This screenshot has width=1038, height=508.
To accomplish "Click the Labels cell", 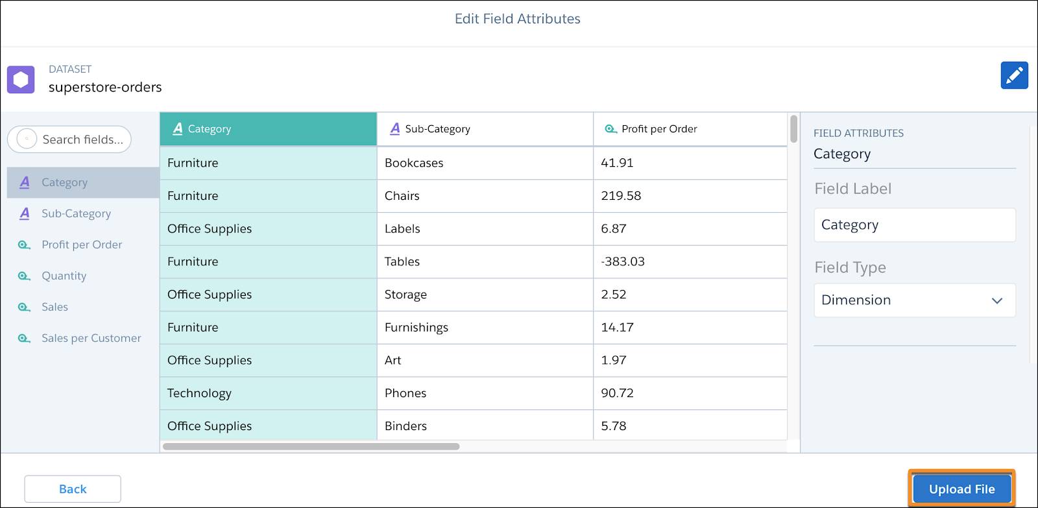I will pos(485,229).
